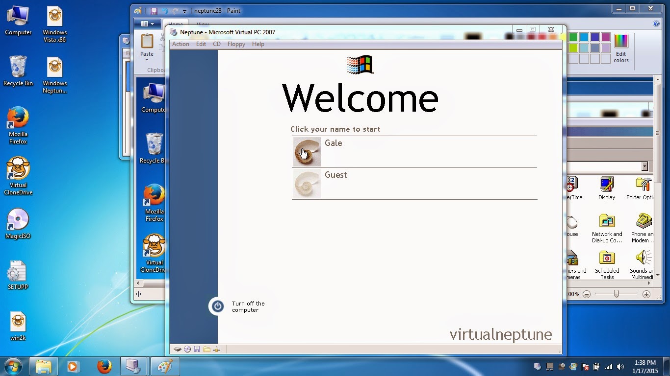This screenshot has width=670, height=376.
Task: Click the floppy disk icon in Virtual PC status bar
Action: pos(197,349)
